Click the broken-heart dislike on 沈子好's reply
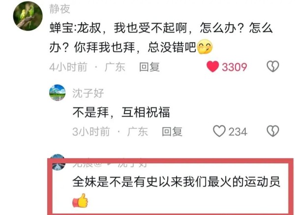 click(273, 131)
